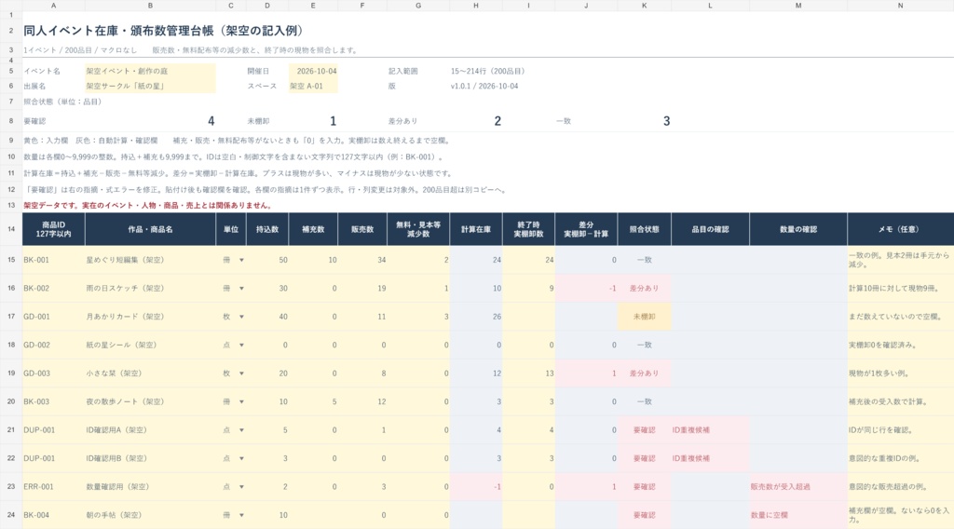The image size is (954, 529).
Task: Select product name 朝の手帖（架空）
Action: pos(150,516)
